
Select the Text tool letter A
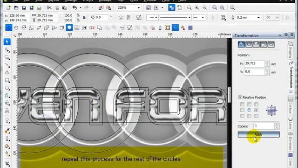pos(7,111)
